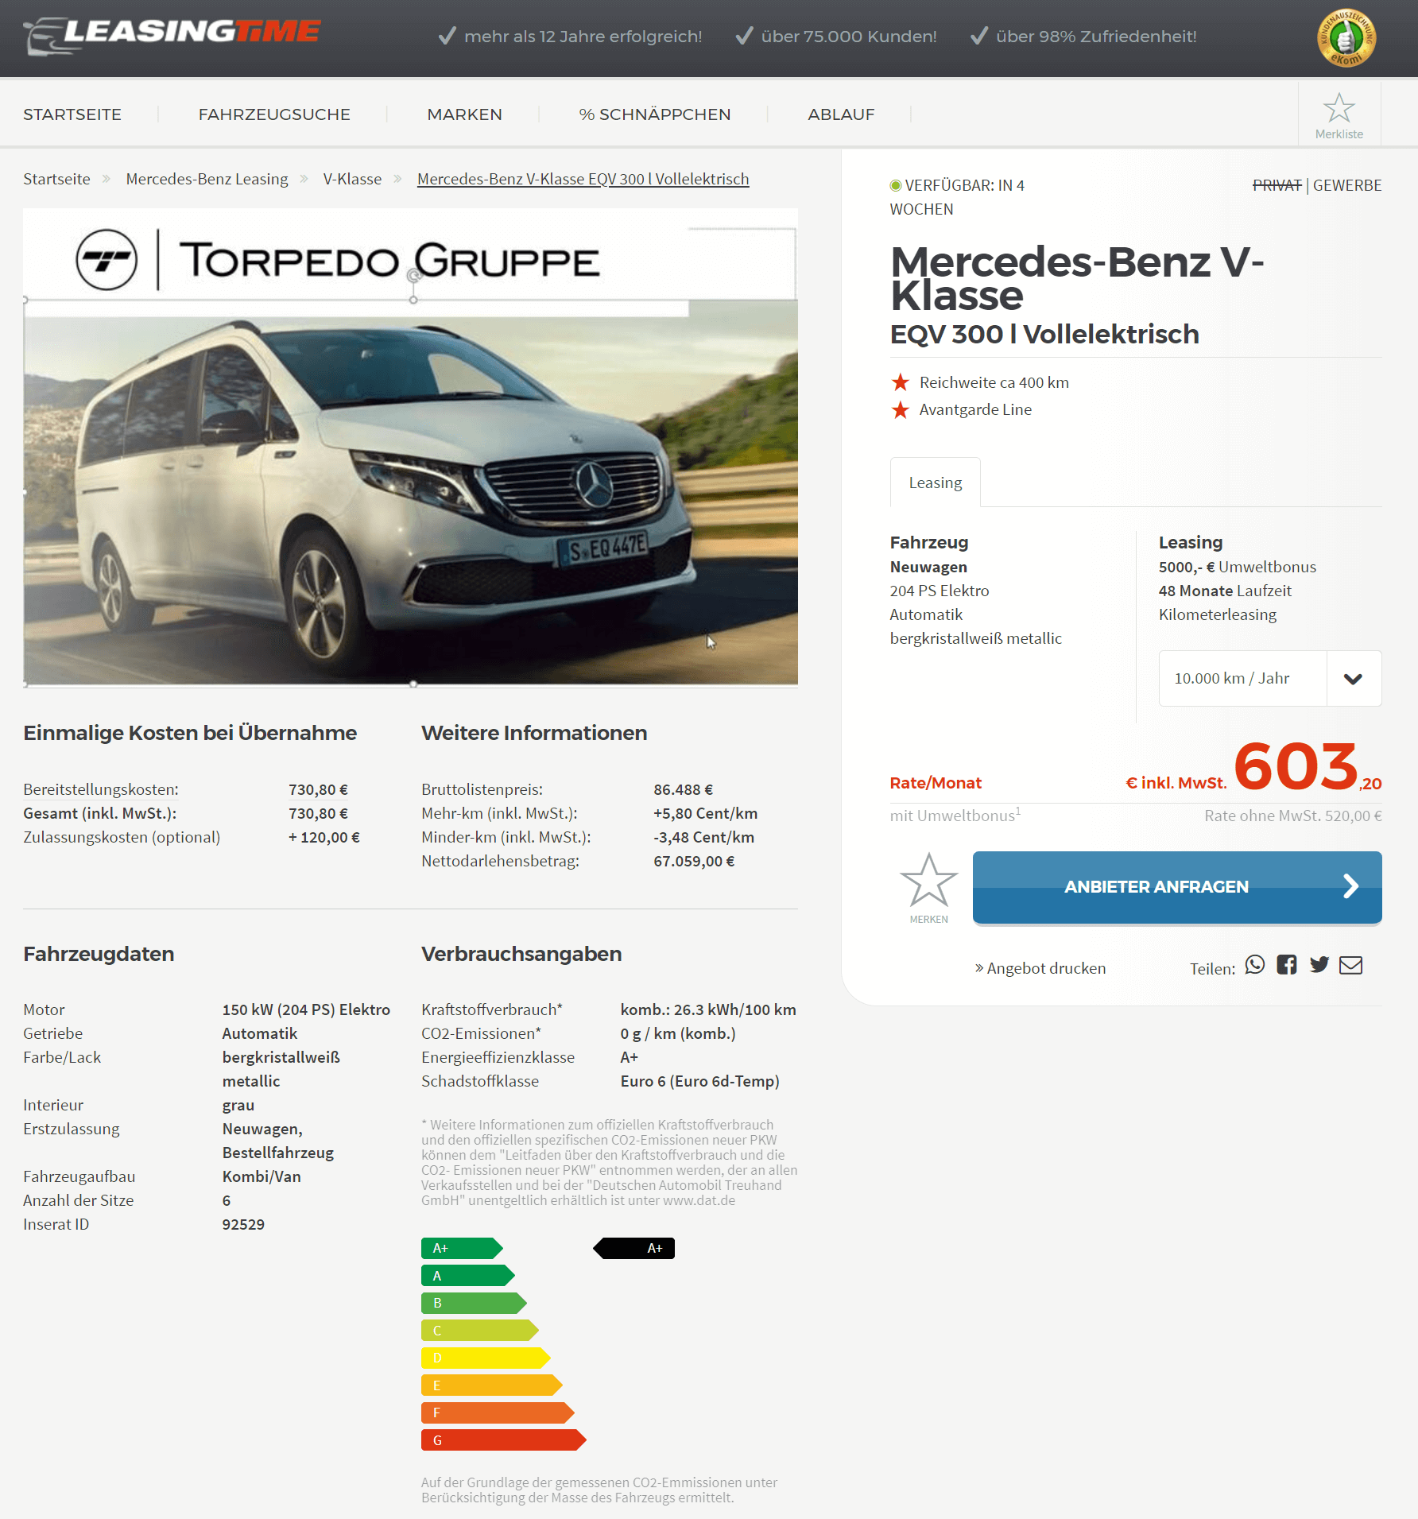Click the 603,20 monthly rate
The width and height of the screenshot is (1418, 1519).
point(1307,767)
